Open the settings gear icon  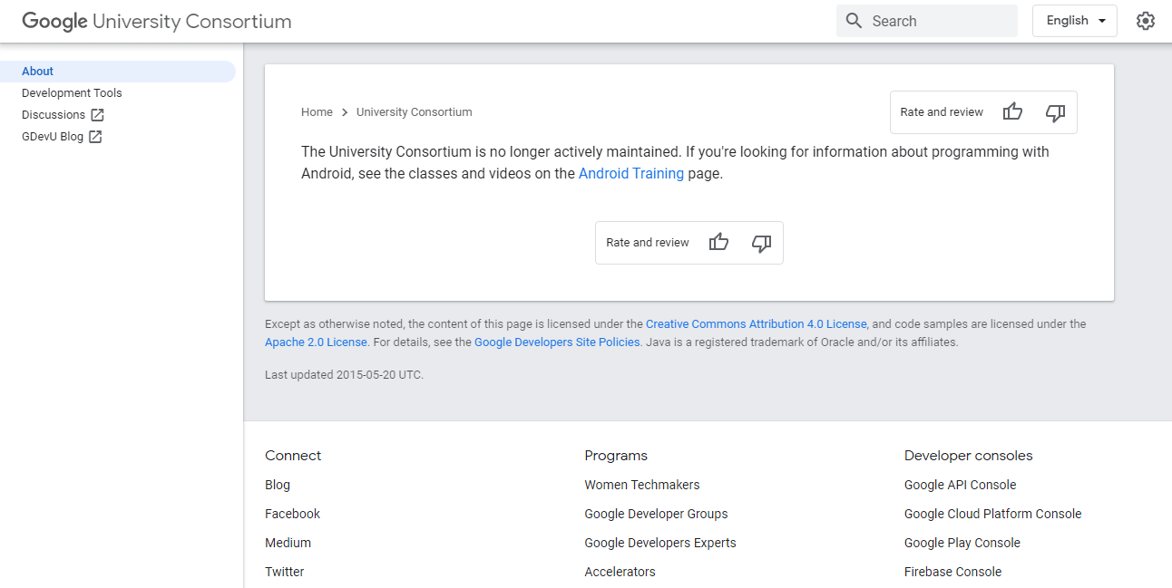pyautogui.click(x=1146, y=21)
